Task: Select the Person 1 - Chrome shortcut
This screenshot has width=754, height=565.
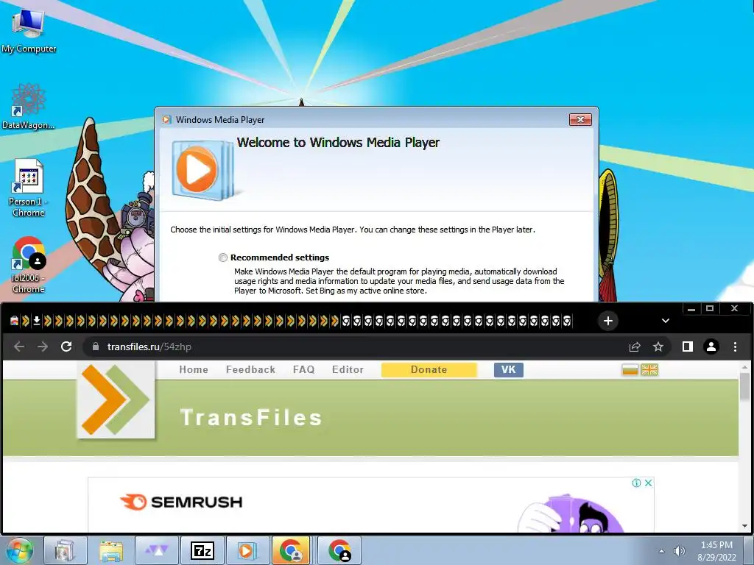Action: [29, 188]
